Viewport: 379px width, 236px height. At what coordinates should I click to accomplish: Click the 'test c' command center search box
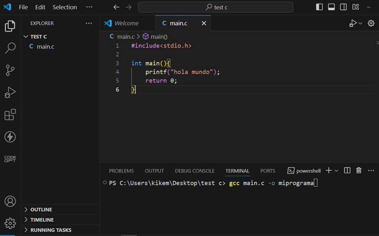click(215, 7)
